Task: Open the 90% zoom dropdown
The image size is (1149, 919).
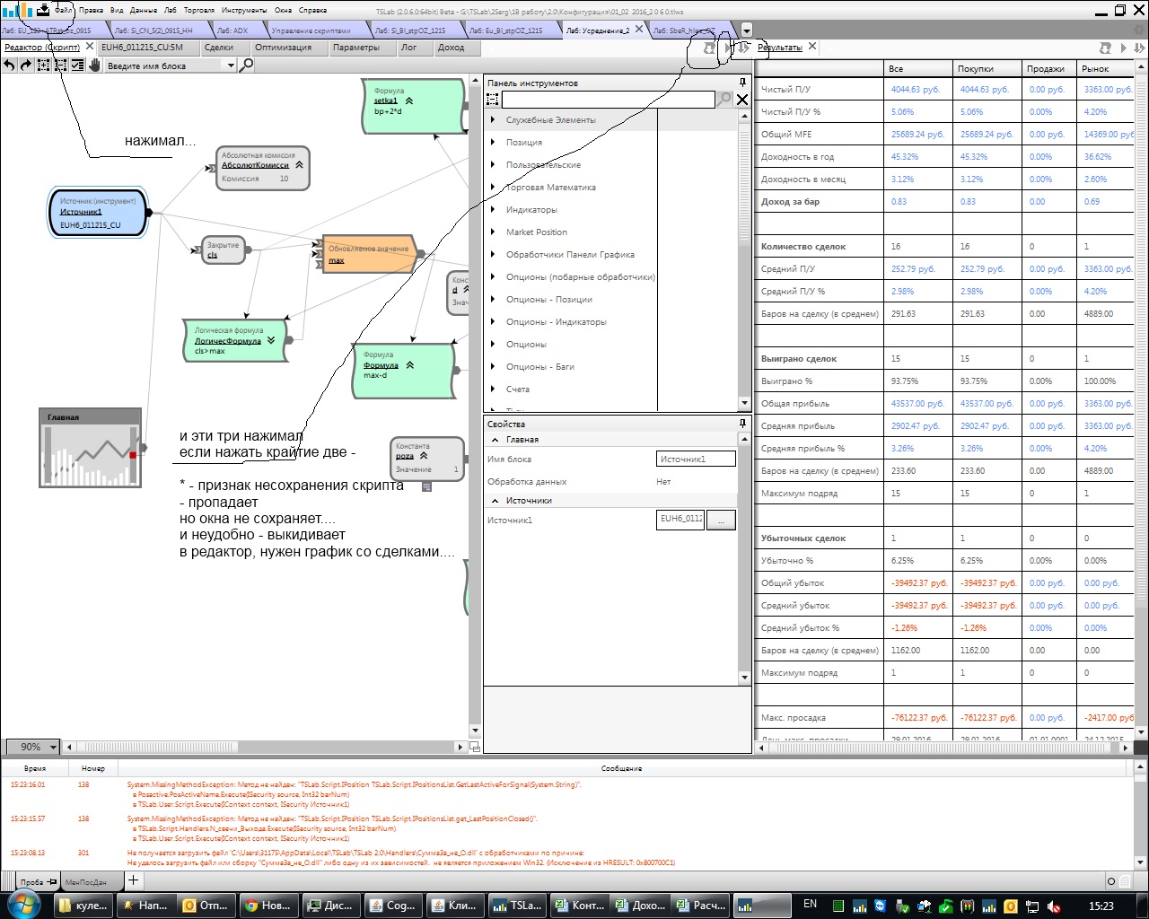Action: (53, 747)
